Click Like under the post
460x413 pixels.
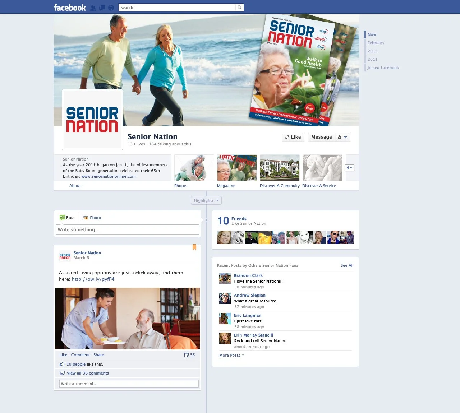pyautogui.click(x=63, y=355)
